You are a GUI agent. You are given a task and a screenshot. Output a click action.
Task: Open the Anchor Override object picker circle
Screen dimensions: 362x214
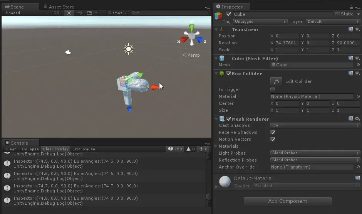click(358, 167)
